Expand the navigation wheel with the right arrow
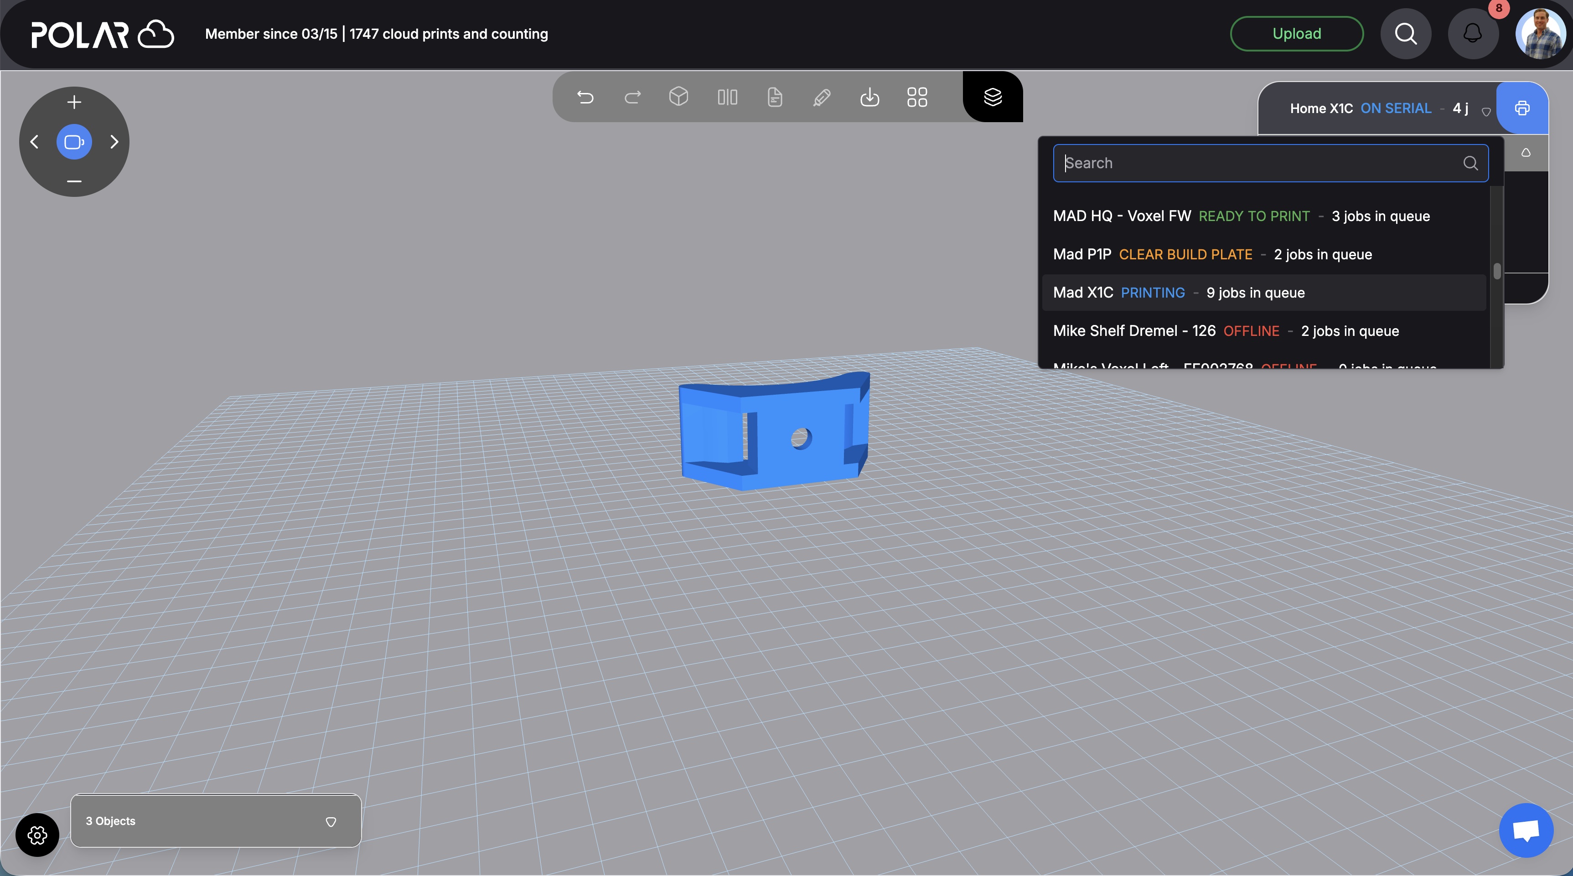Screen dimensions: 1573x876 [114, 141]
